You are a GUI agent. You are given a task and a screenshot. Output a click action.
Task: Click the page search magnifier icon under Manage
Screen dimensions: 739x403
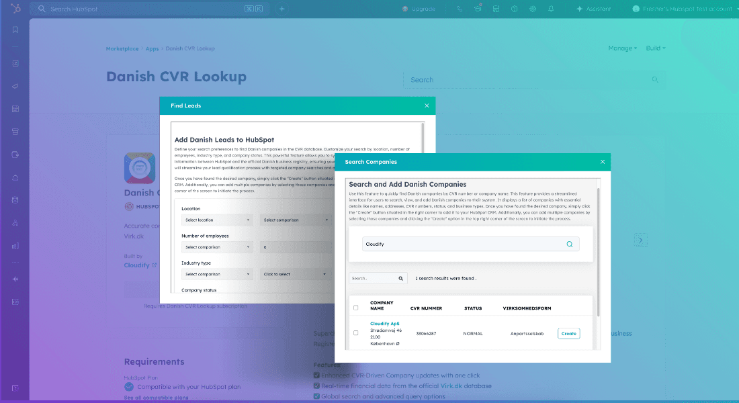click(x=655, y=80)
